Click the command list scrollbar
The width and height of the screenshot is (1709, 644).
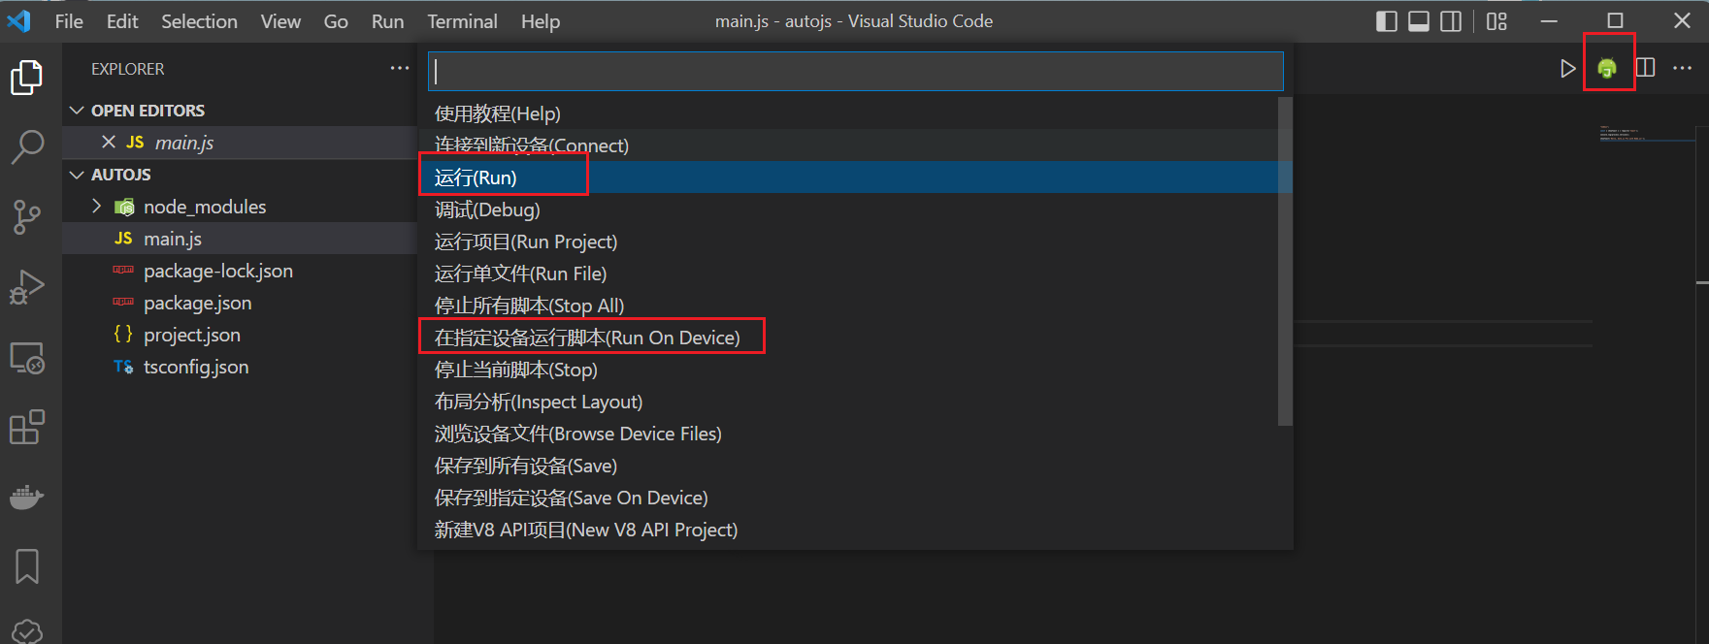pos(1285,261)
